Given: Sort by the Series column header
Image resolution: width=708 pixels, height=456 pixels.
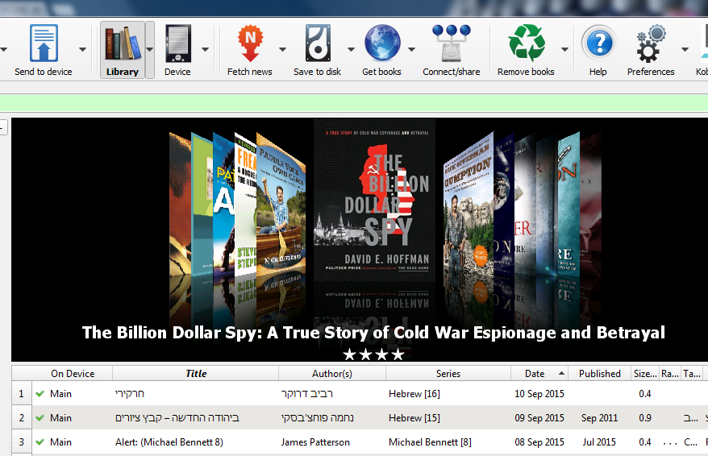Looking at the screenshot, I should point(448,374).
